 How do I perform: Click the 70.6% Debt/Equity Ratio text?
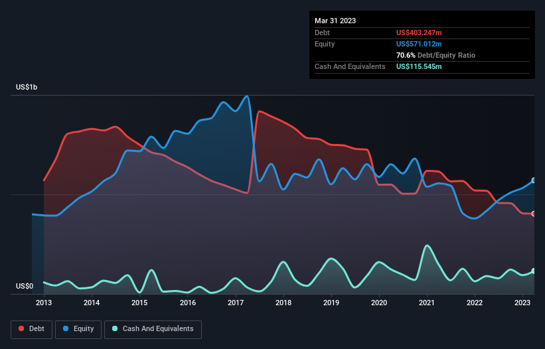click(436, 55)
